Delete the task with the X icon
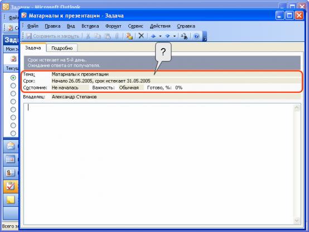This screenshot has width=309, height=232. click(141, 36)
